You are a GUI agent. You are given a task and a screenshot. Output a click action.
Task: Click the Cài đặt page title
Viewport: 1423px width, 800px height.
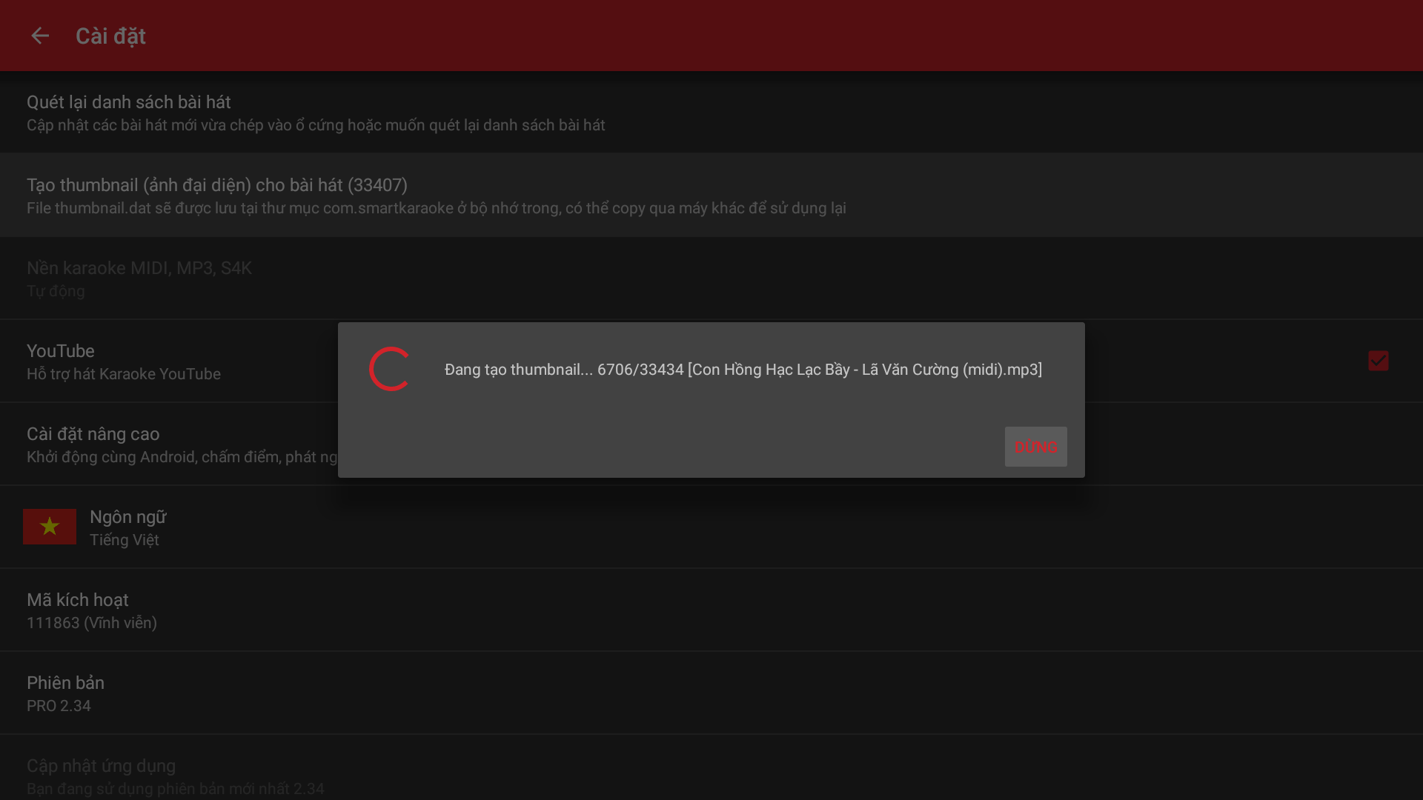pyautogui.click(x=110, y=36)
